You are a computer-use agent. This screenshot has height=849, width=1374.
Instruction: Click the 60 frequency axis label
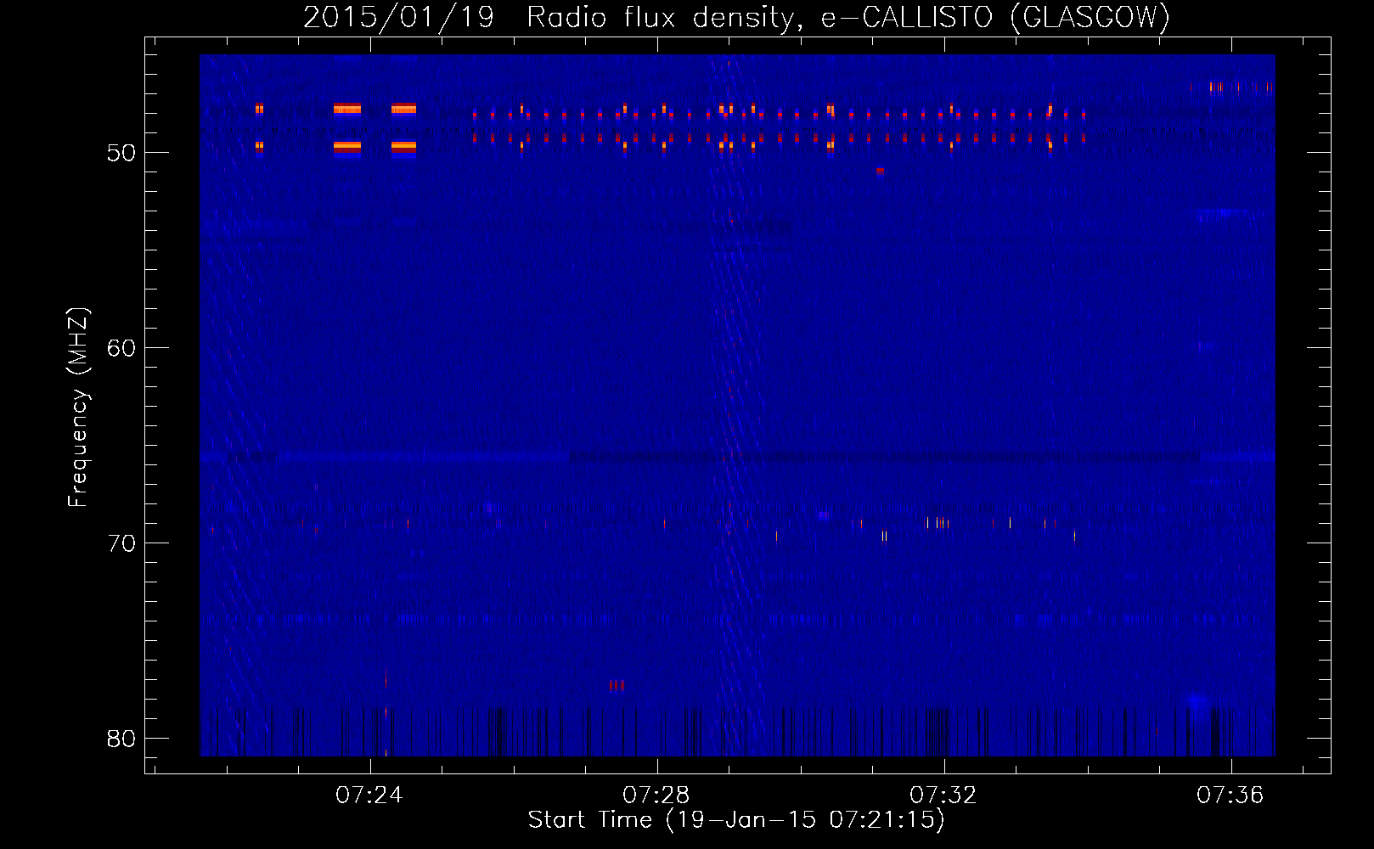(x=121, y=348)
